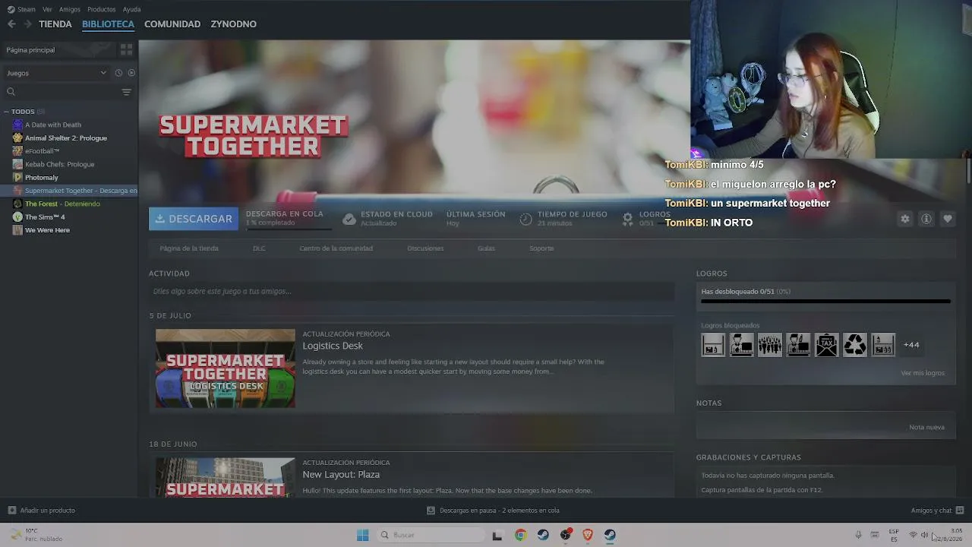Switch library to grid collections view
Image resolution: width=972 pixels, height=547 pixels.
(126, 49)
